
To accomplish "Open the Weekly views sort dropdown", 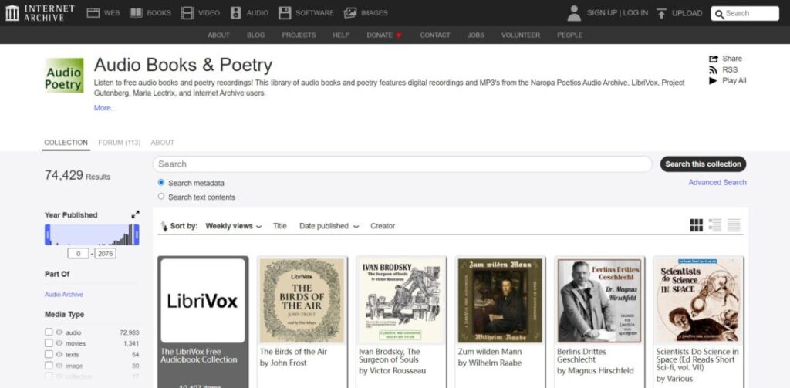I will pyautogui.click(x=234, y=226).
